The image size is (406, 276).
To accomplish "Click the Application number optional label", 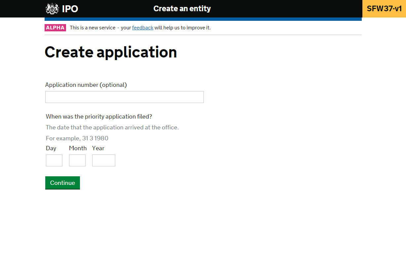I will (x=86, y=85).
